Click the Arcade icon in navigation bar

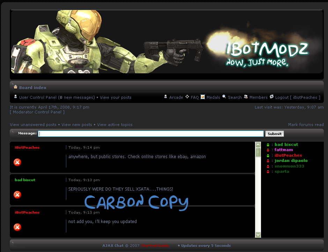(166, 97)
